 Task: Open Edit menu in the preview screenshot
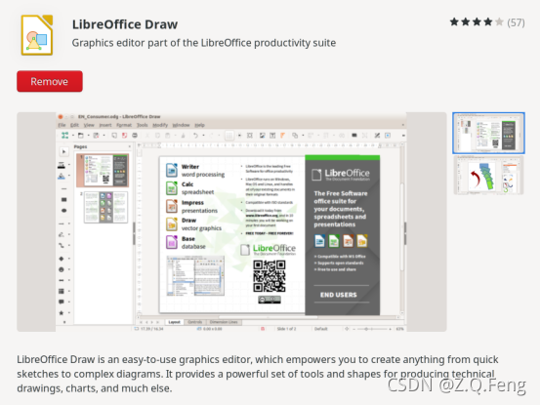(x=74, y=125)
